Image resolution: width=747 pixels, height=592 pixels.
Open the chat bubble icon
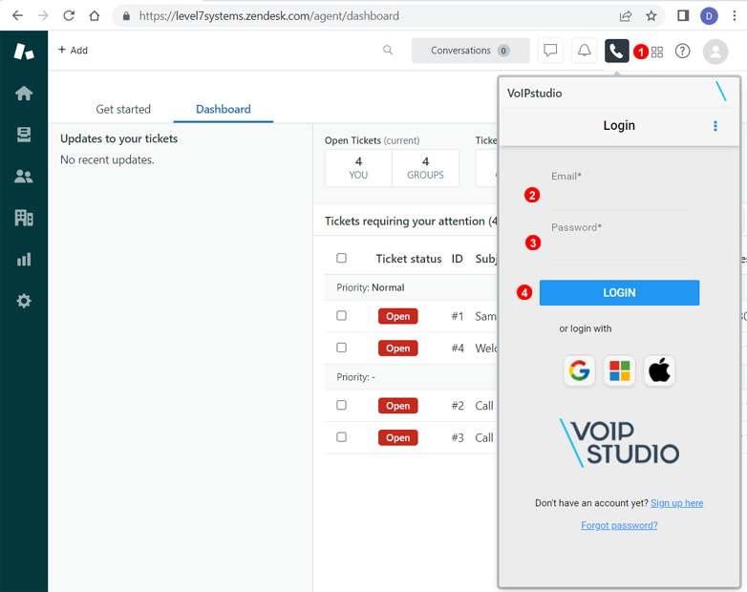coord(550,51)
